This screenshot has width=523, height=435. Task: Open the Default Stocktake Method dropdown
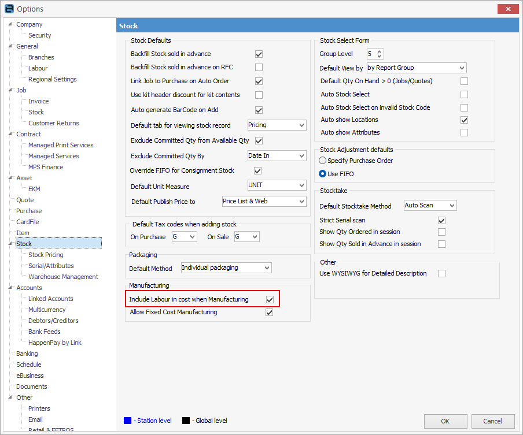pos(430,206)
